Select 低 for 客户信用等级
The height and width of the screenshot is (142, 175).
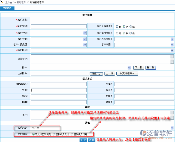point(131,33)
